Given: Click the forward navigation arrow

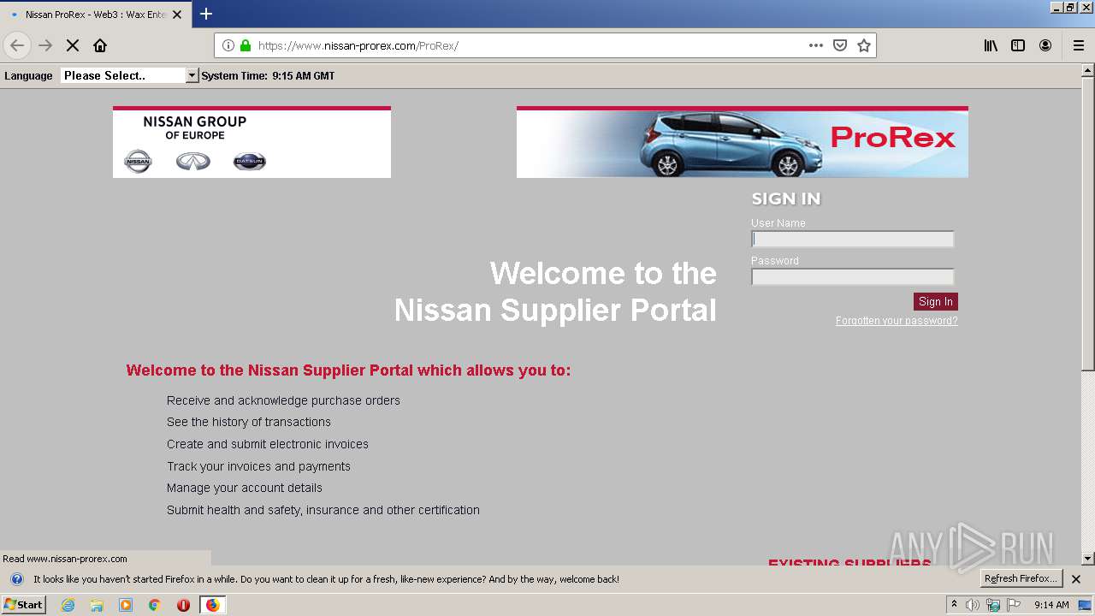Looking at the screenshot, I should click(x=45, y=45).
